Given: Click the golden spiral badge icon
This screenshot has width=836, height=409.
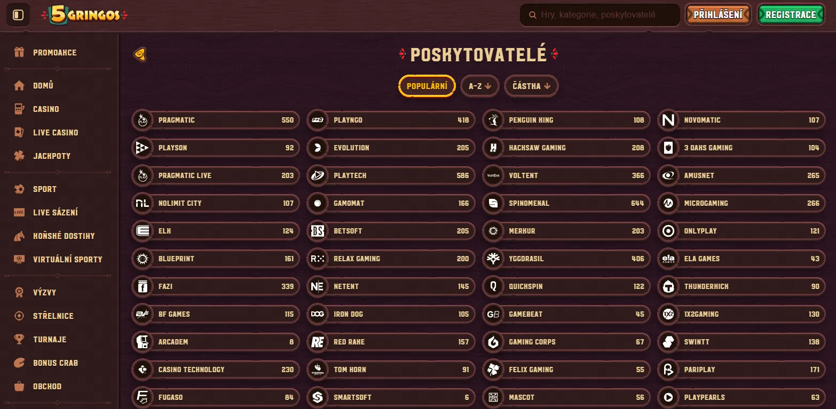Looking at the screenshot, I should pos(140,54).
